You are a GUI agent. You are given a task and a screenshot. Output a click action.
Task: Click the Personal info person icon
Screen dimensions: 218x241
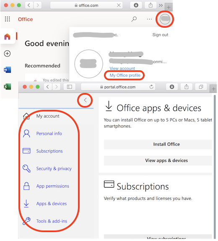pyautogui.click(x=26, y=133)
